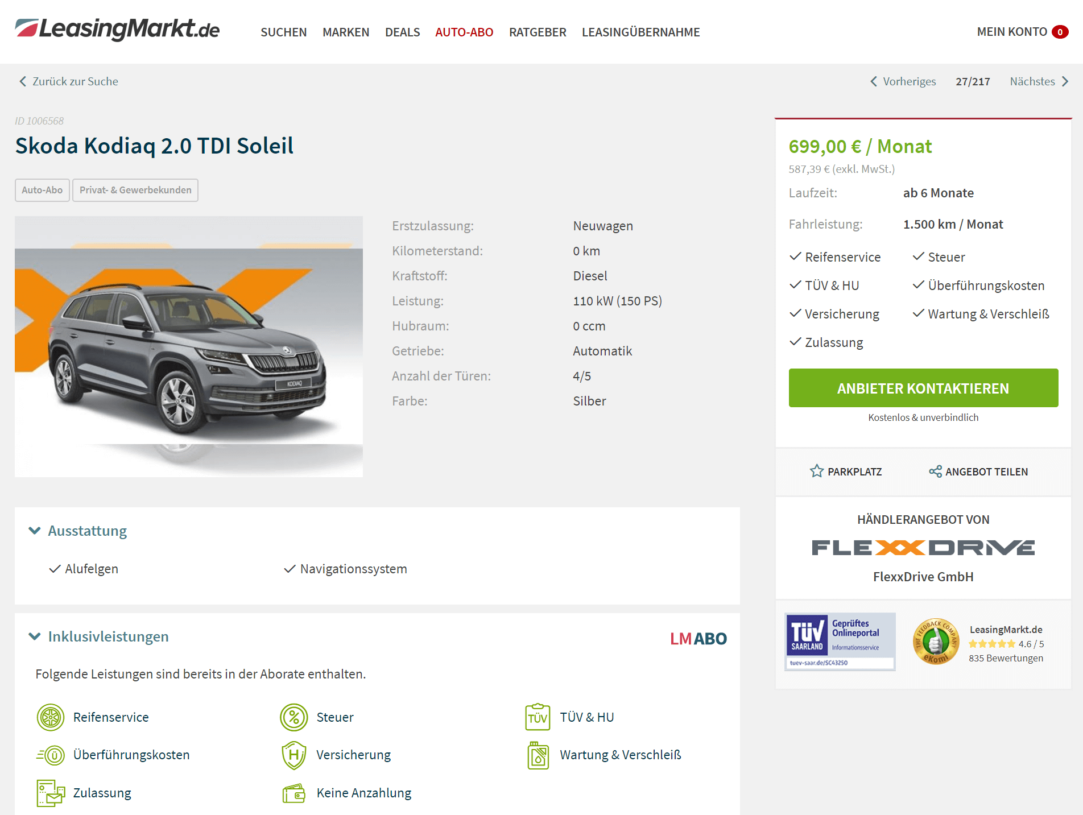Collapse the Inklusivleistungen section
Viewport: 1083px width, 815px height.
coord(98,636)
